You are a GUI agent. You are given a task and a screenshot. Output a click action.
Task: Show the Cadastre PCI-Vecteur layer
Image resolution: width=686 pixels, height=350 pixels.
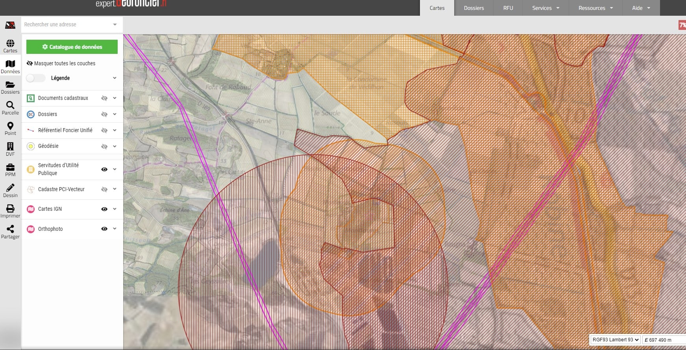[x=104, y=190]
